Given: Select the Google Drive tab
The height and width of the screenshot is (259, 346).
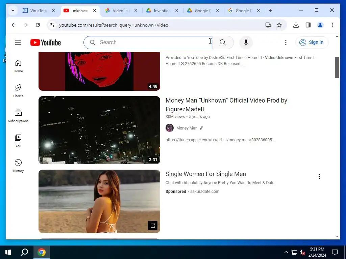Looking at the screenshot, I should click(x=203, y=10).
